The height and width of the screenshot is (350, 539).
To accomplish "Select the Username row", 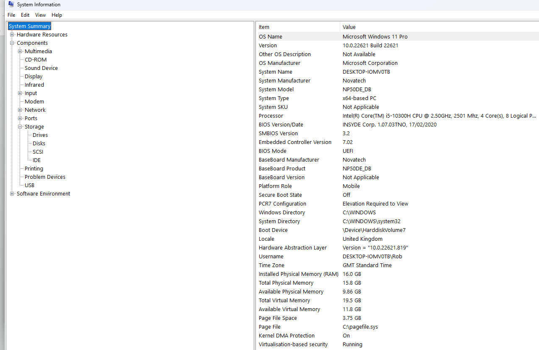I will (397, 257).
